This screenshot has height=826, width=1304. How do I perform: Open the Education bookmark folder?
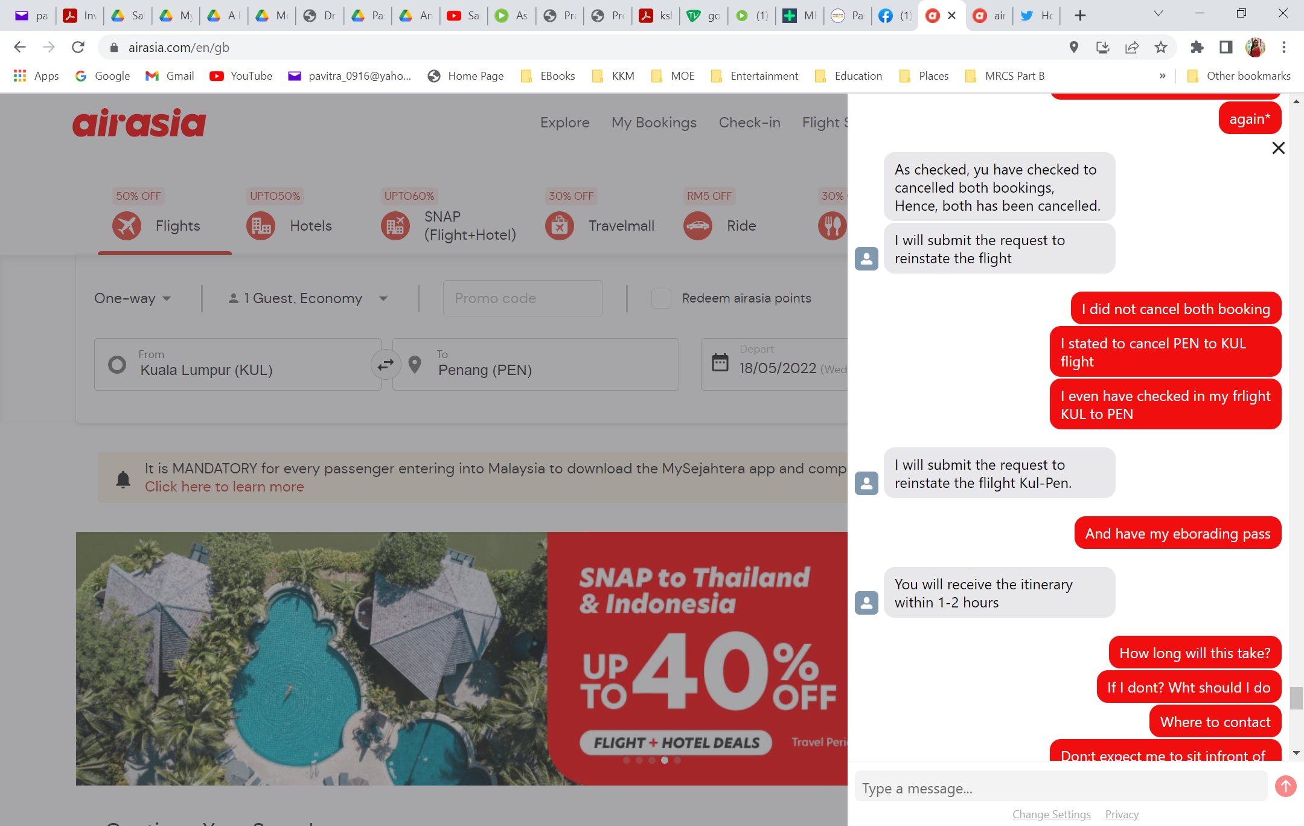pyautogui.click(x=848, y=76)
